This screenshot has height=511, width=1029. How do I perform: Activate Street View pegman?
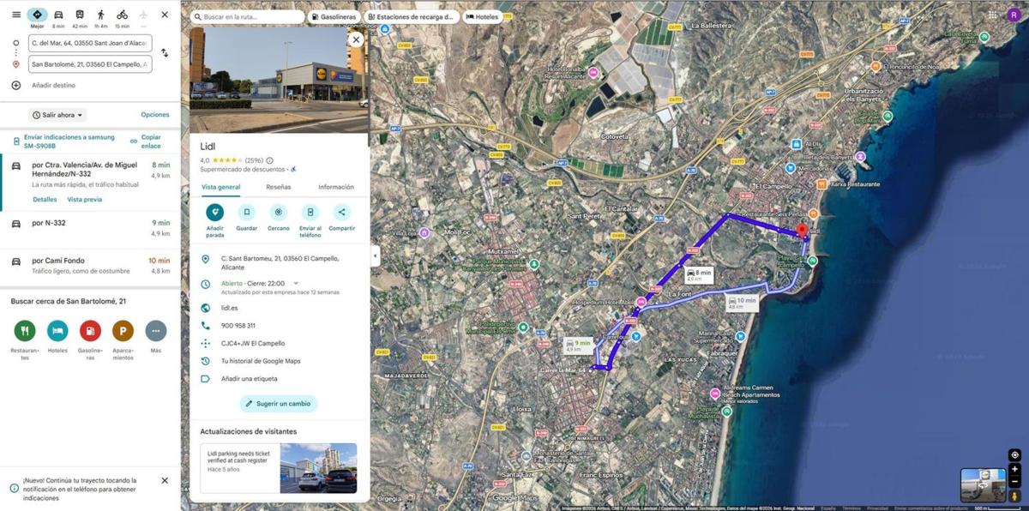click(x=1014, y=496)
